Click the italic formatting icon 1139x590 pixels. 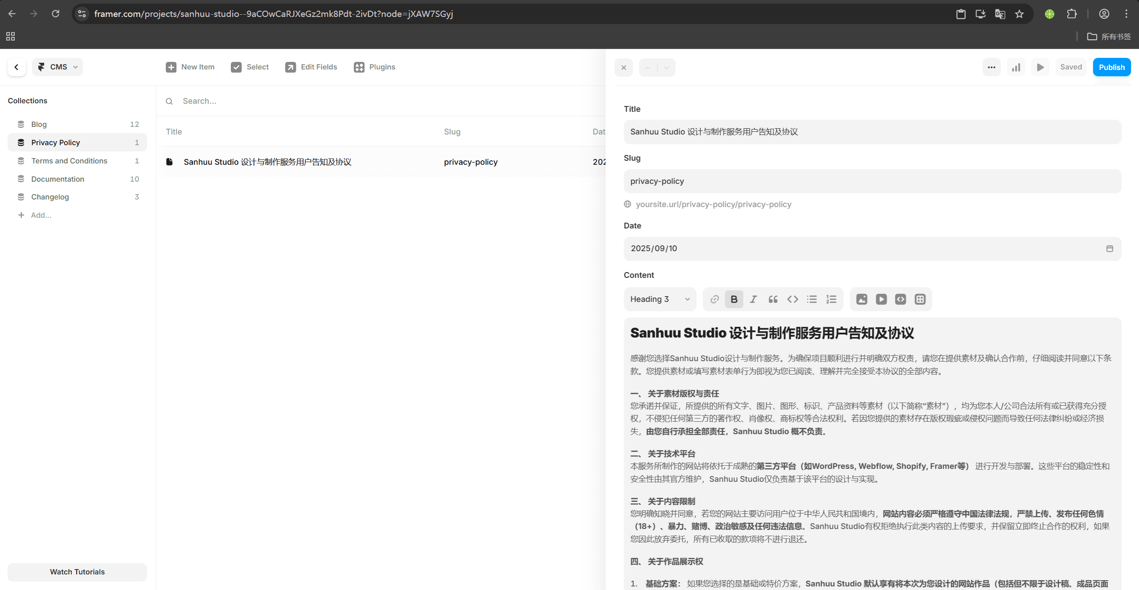tap(753, 299)
